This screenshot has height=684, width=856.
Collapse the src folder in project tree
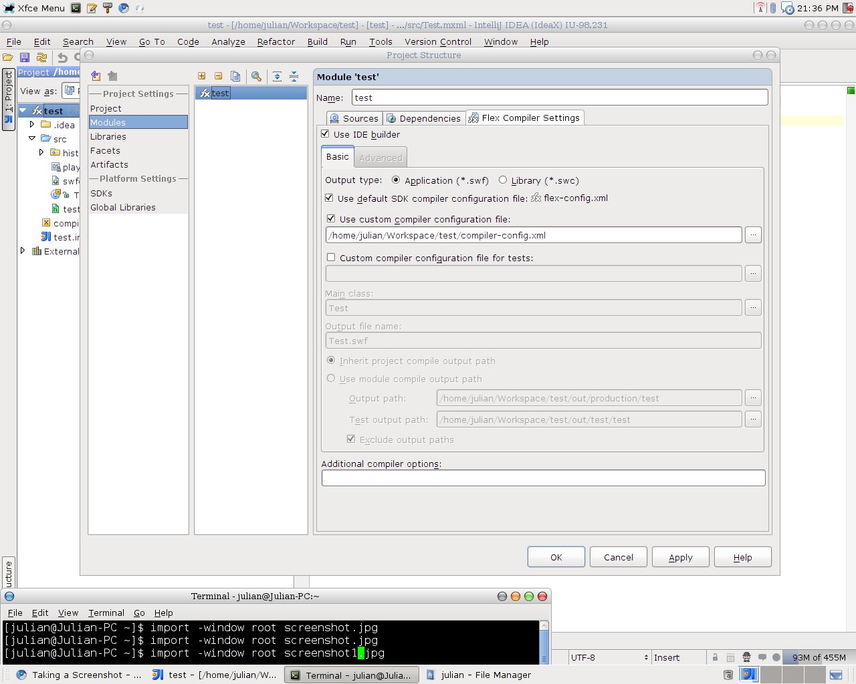tap(32, 138)
